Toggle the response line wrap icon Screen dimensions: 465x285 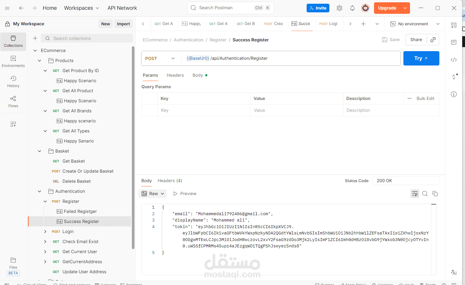point(415,194)
